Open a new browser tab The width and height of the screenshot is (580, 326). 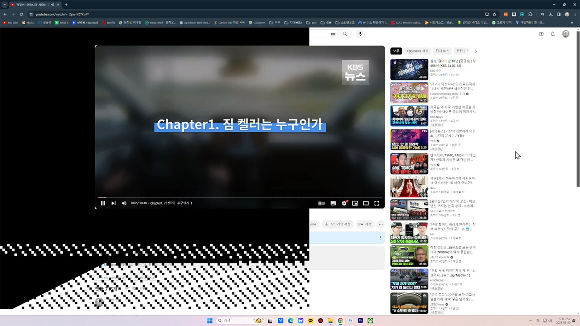(66, 5)
